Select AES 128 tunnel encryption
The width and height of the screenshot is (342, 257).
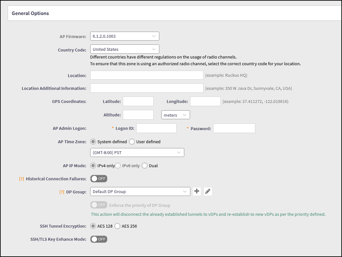[93, 226]
